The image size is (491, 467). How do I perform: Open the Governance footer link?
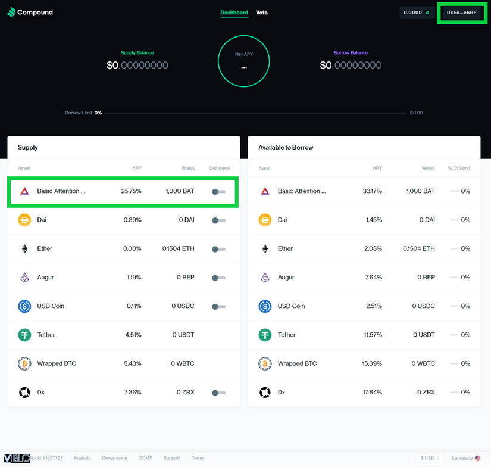[115, 458]
